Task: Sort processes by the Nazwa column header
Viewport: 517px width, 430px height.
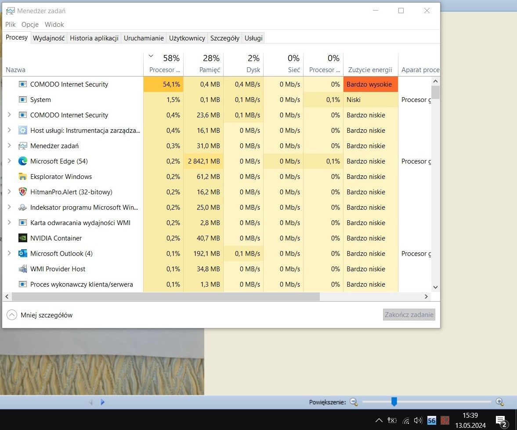Action: coord(73,64)
